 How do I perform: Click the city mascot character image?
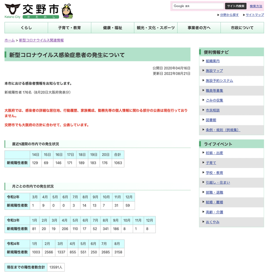[x=67, y=11]
